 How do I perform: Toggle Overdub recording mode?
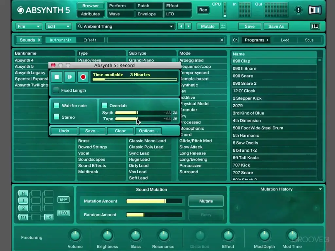pos(105,105)
